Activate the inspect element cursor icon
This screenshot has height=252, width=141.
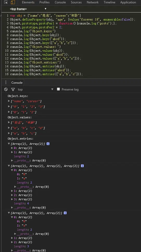pos(6,2)
